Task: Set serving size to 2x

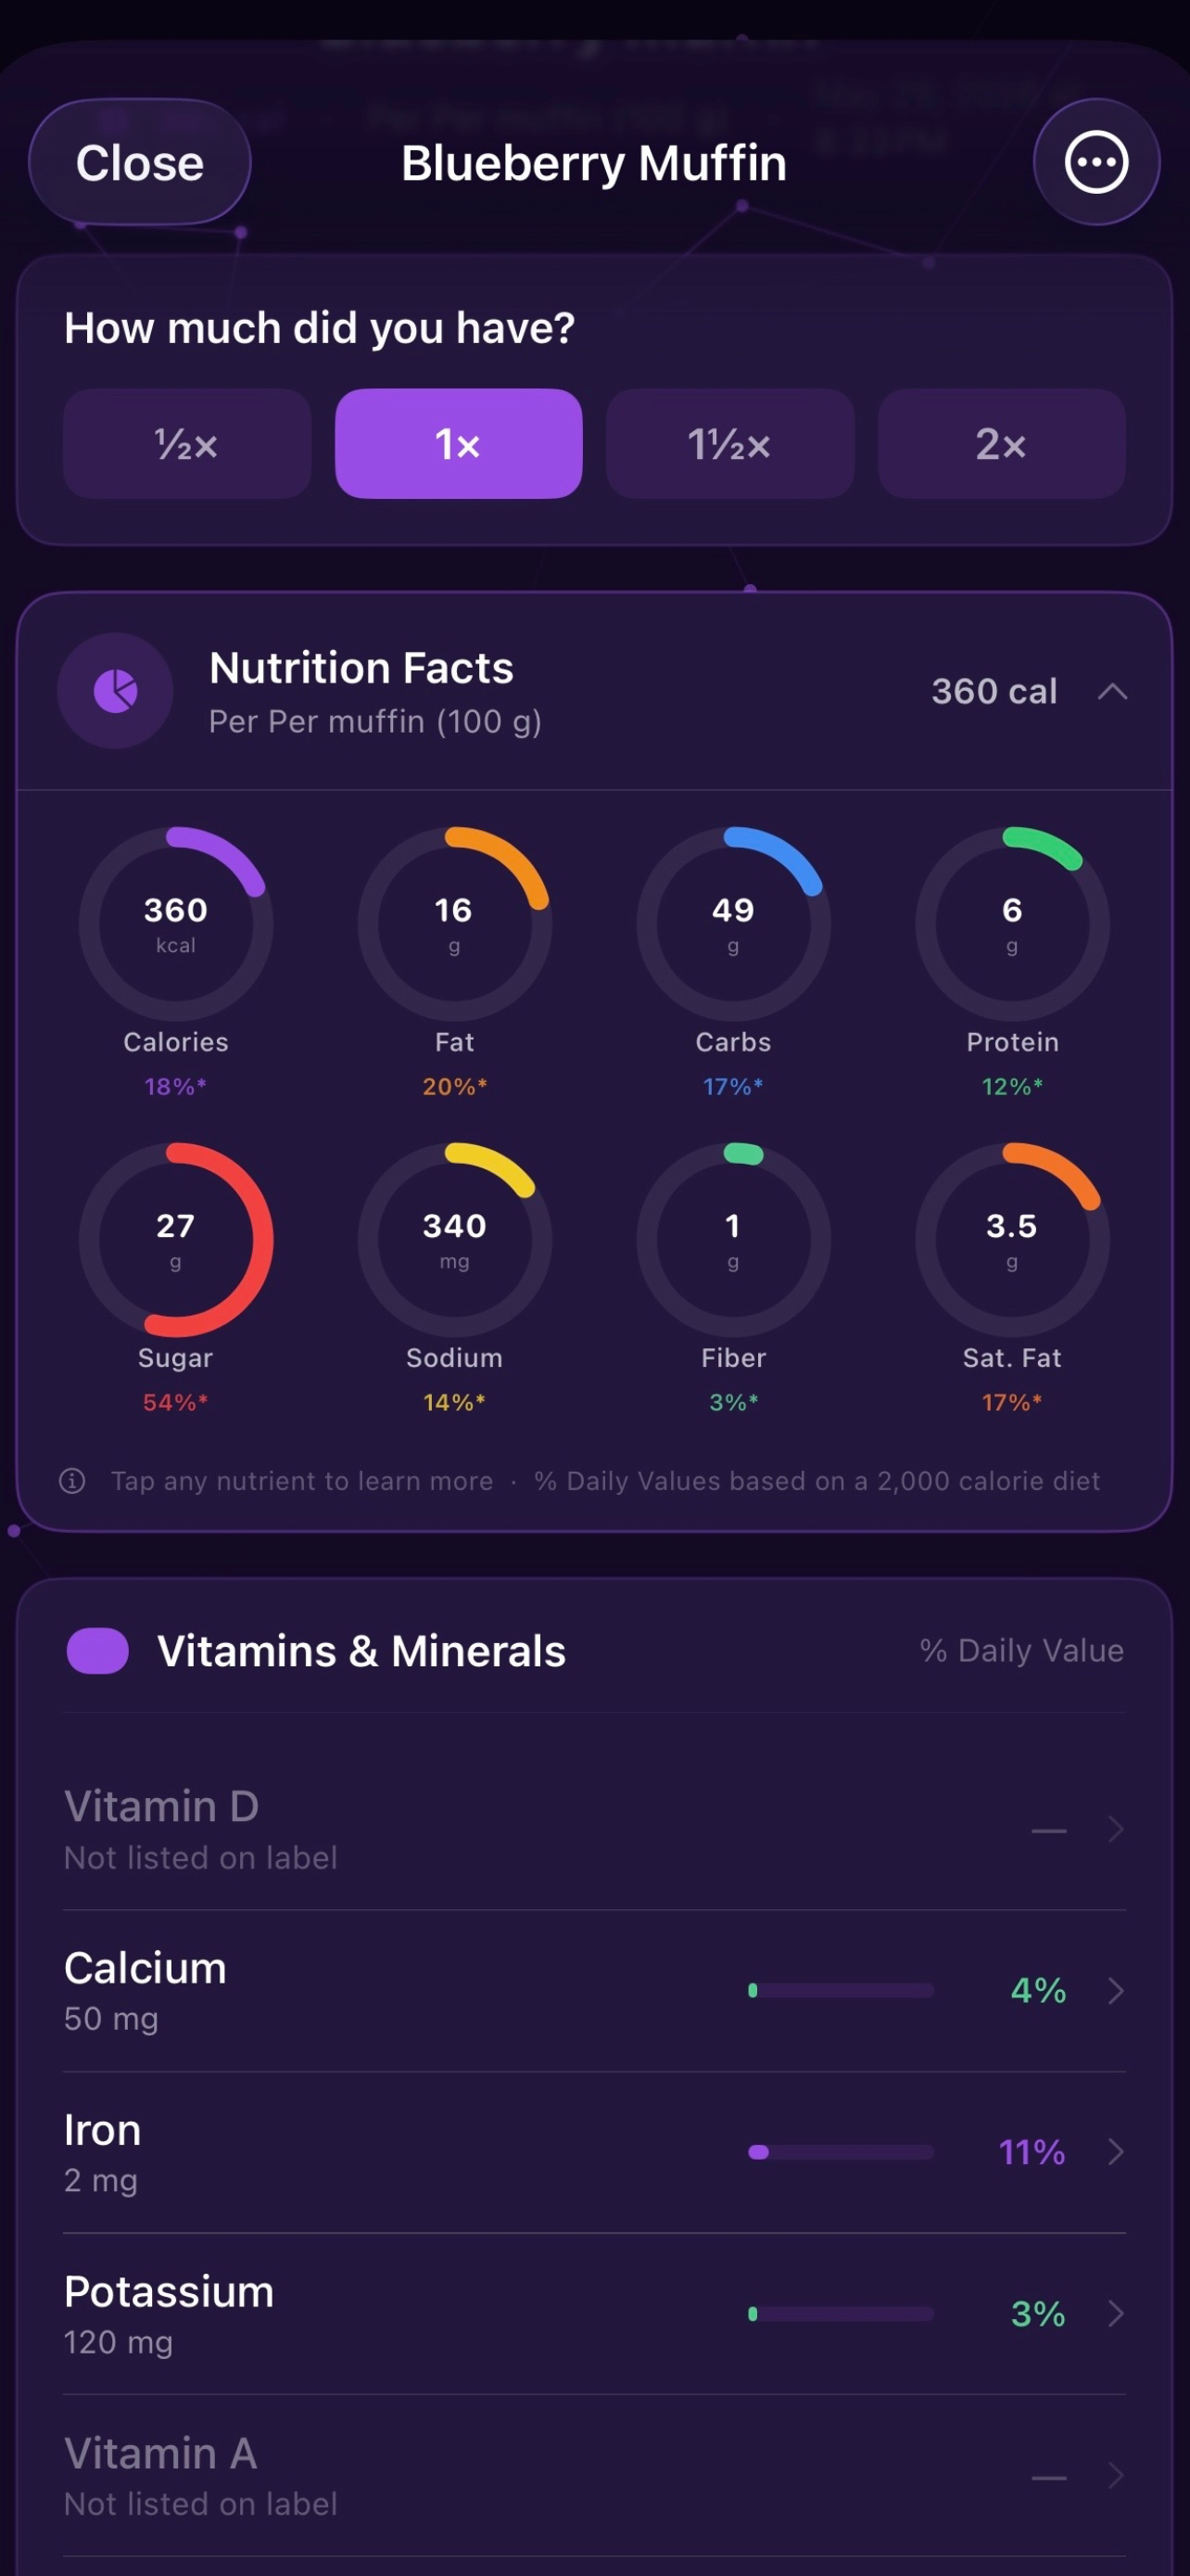Action: click(x=1001, y=443)
